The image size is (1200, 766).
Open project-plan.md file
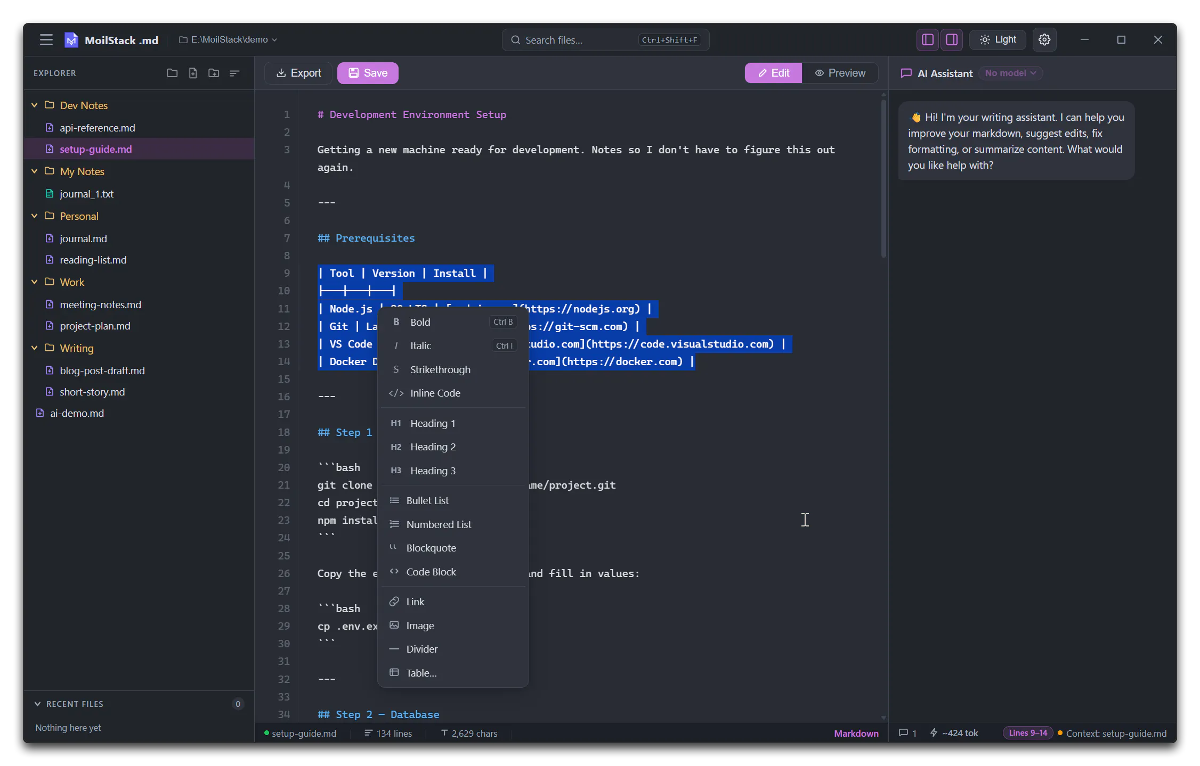click(139, 326)
